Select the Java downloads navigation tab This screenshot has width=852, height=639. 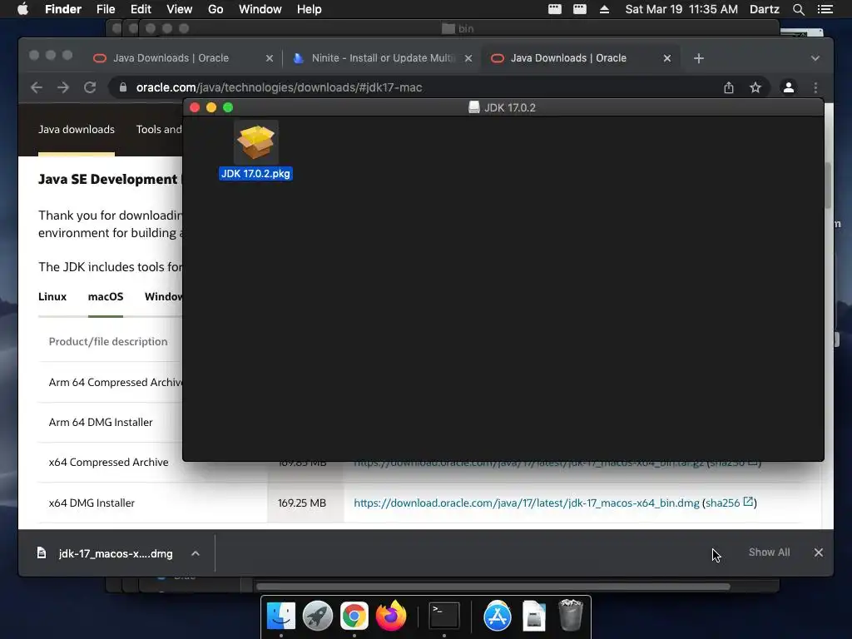pos(77,129)
